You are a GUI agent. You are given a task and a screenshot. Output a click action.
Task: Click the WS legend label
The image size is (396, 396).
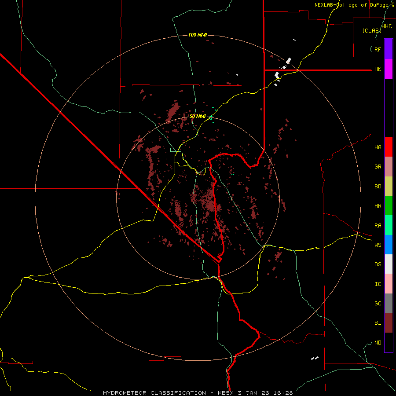pos(378,245)
